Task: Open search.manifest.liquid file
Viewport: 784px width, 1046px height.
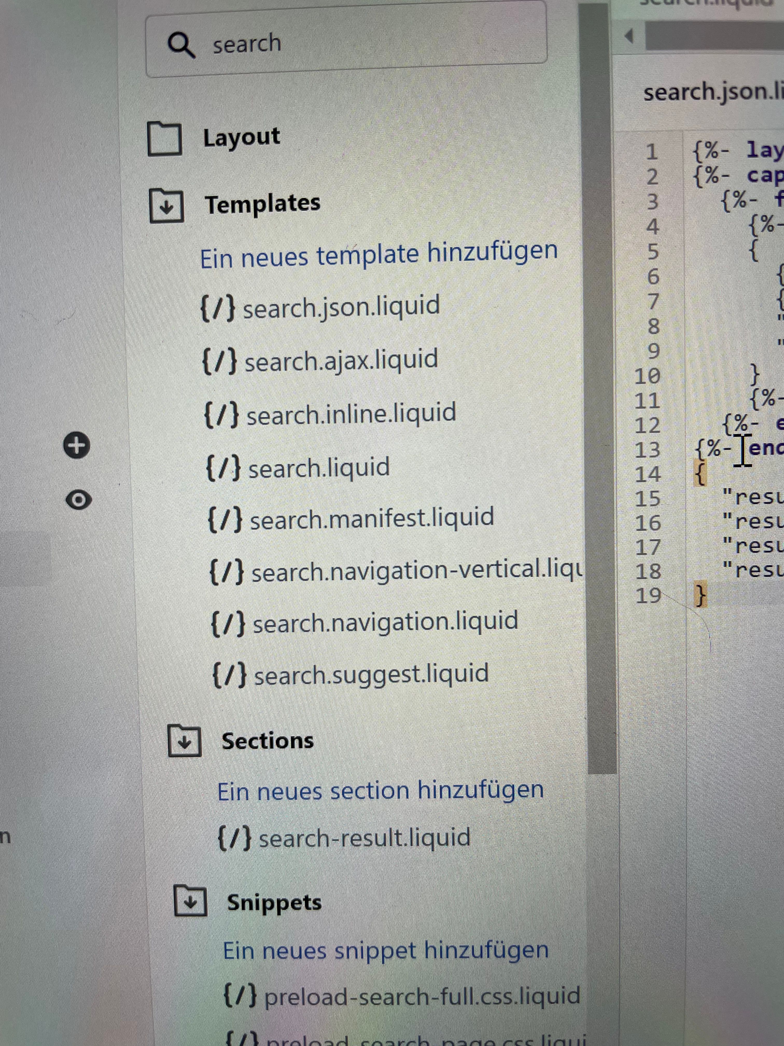Action: [372, 519]
